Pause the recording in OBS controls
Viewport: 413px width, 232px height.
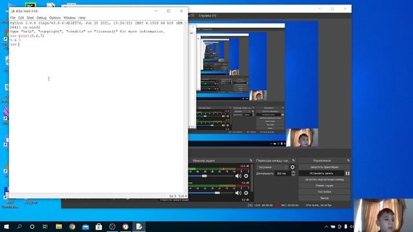[347, 173]
